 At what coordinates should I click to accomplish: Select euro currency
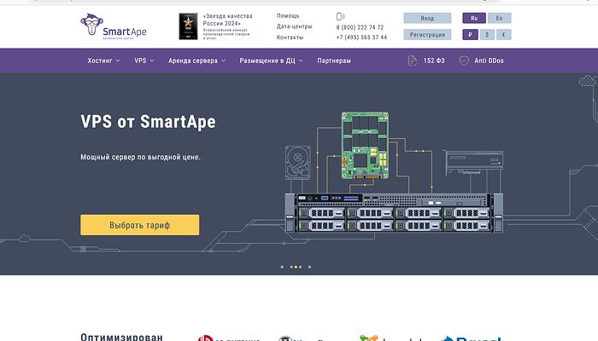click(x=504, y=35)
